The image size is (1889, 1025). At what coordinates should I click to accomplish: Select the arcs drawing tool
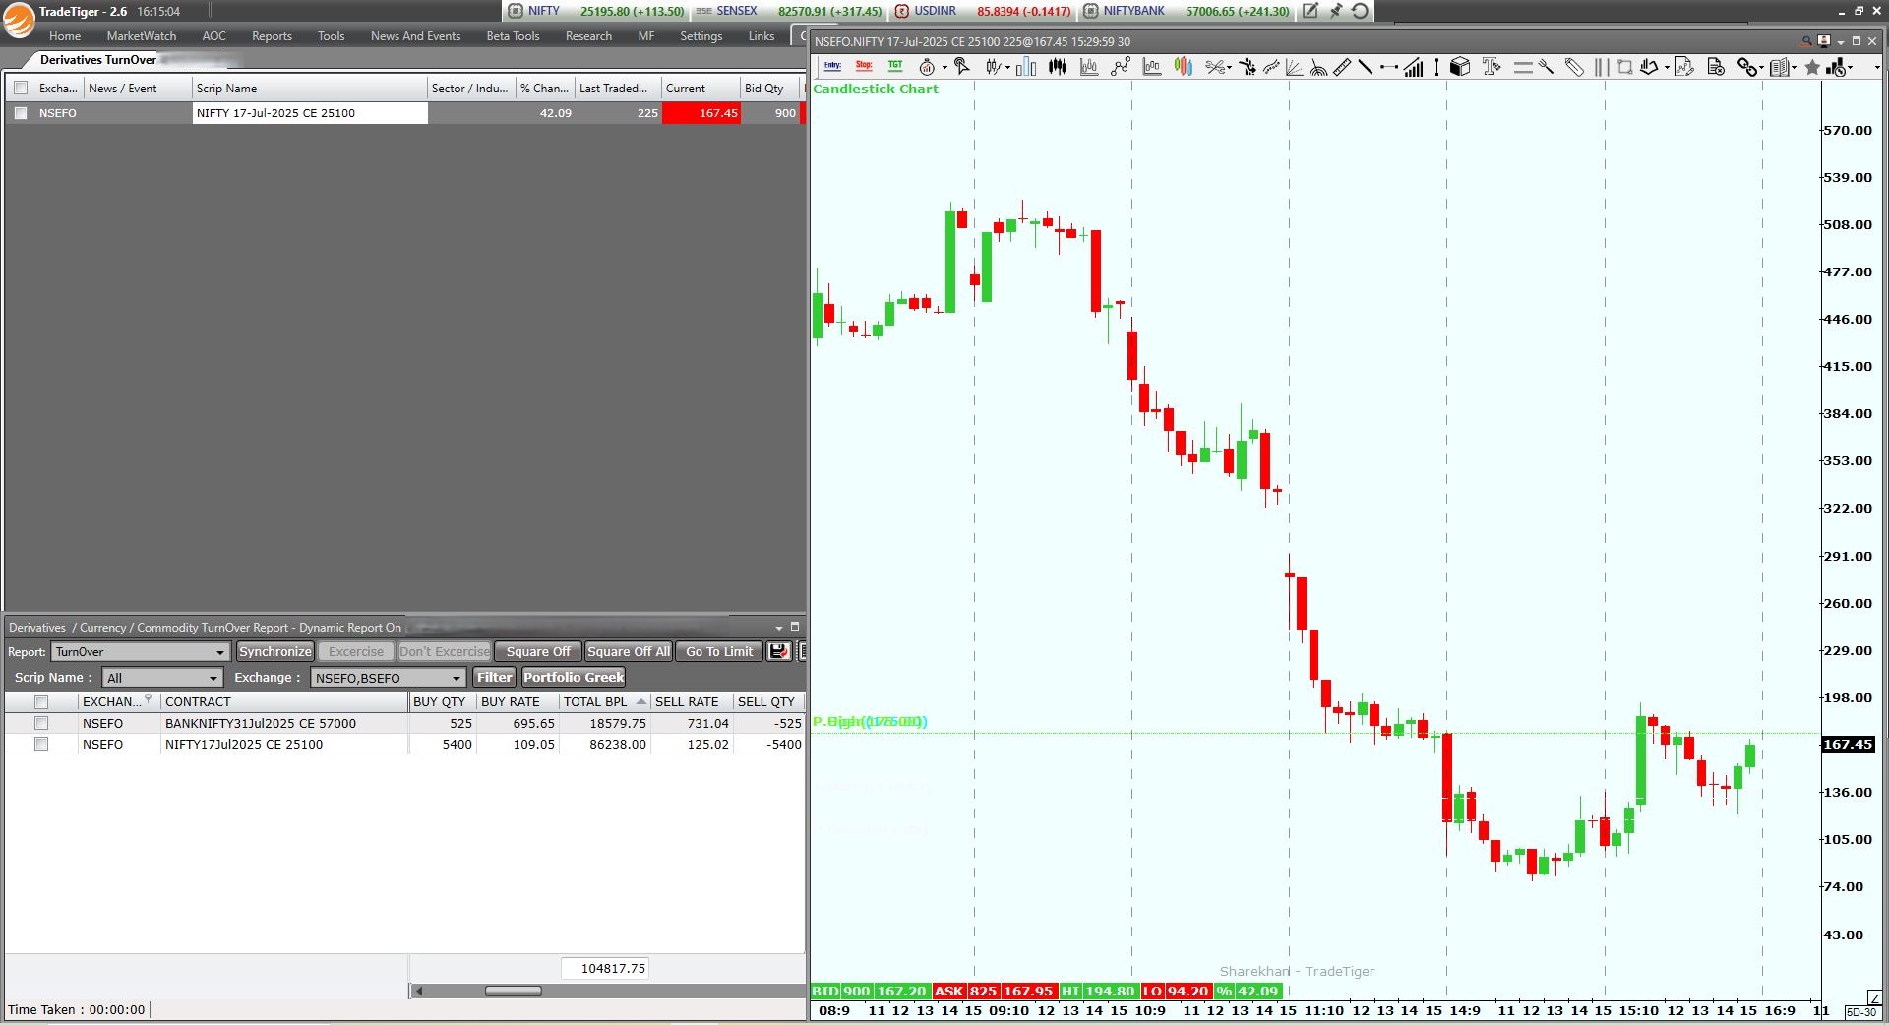[1318, 67]
